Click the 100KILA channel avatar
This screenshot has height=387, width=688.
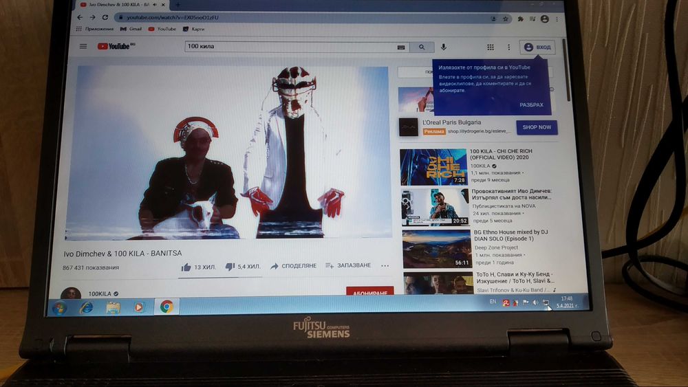[71, 293]
